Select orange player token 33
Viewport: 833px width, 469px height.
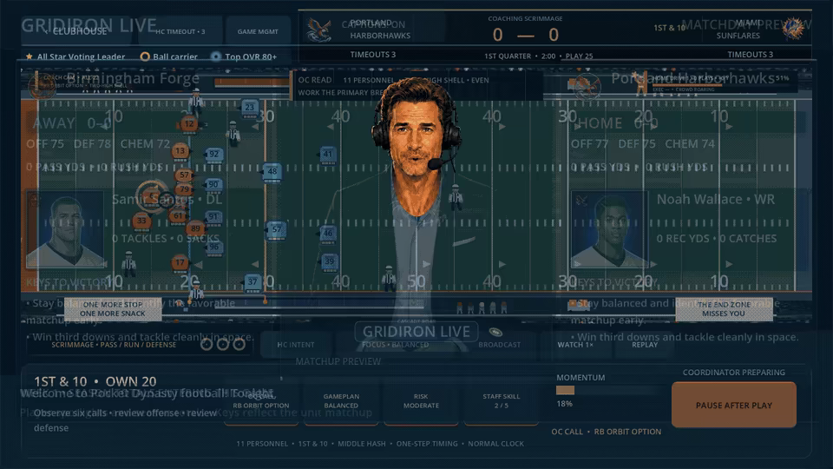(x=141, y=221)
